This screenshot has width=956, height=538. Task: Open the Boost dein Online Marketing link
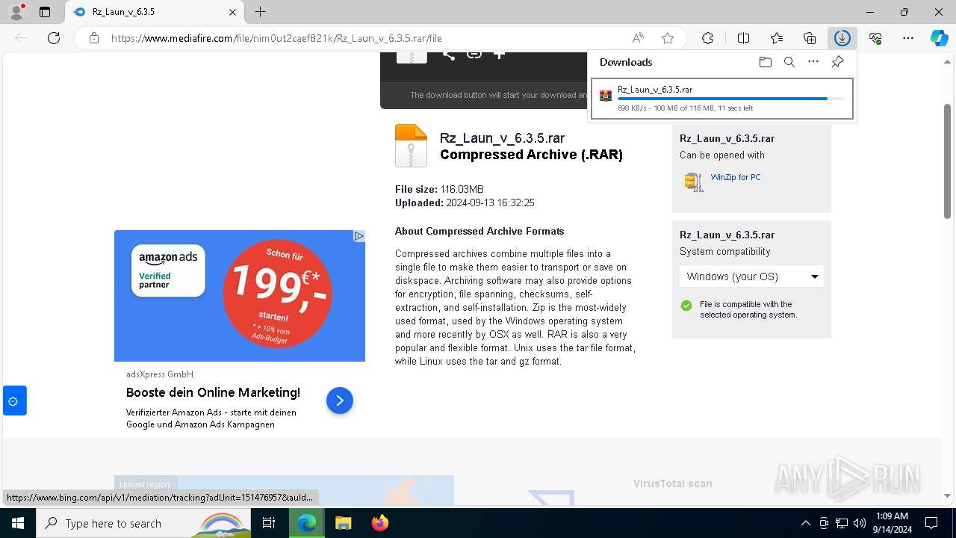(213, 392)
